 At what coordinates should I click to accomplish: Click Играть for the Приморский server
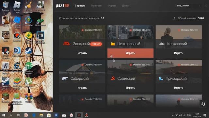tap(179, 88)
